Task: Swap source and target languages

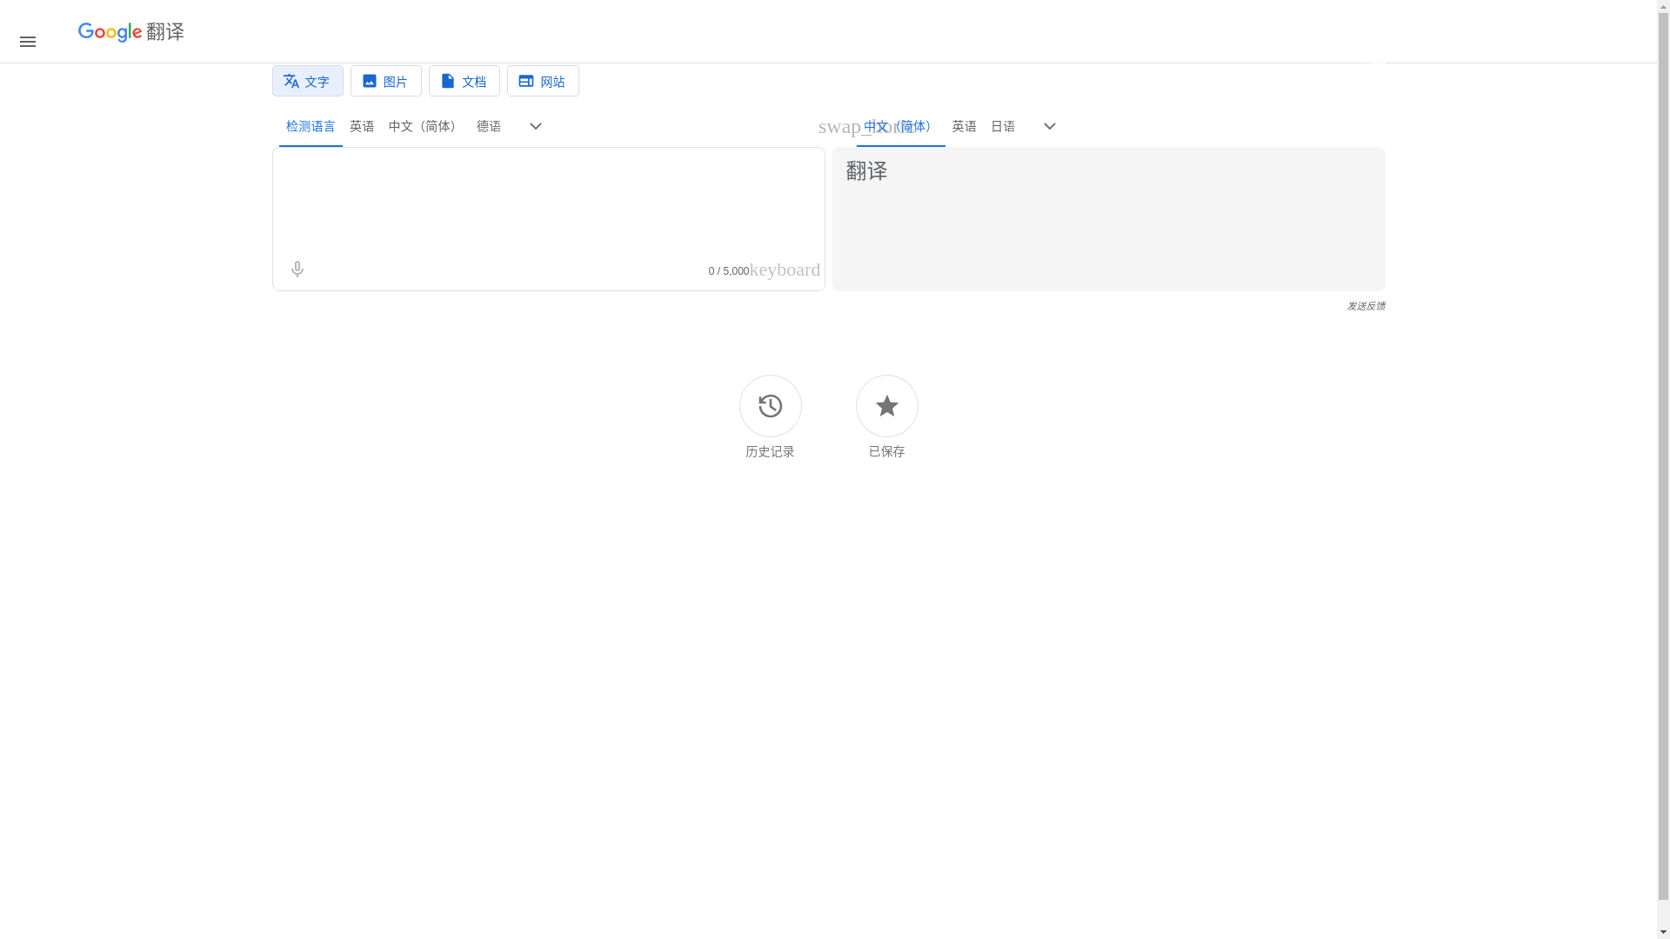Action: pyautogui.click(x=839, y=126)
